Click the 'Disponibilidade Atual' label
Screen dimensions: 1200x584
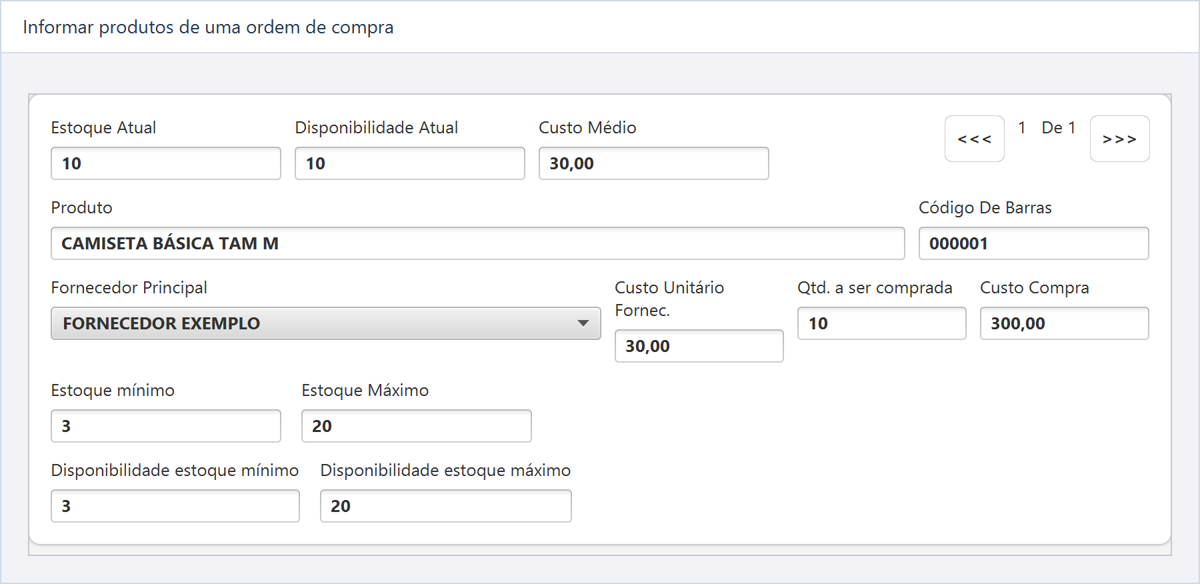coord(377,127)
